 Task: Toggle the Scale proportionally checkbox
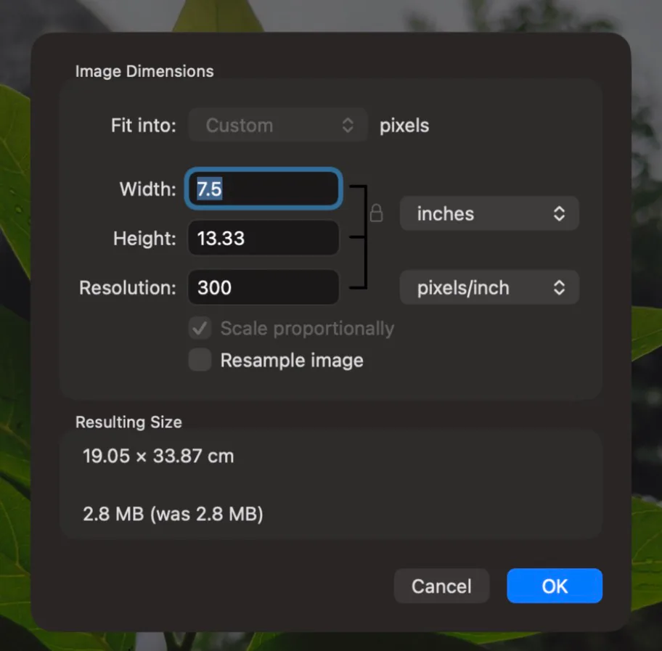pos(200,328)
